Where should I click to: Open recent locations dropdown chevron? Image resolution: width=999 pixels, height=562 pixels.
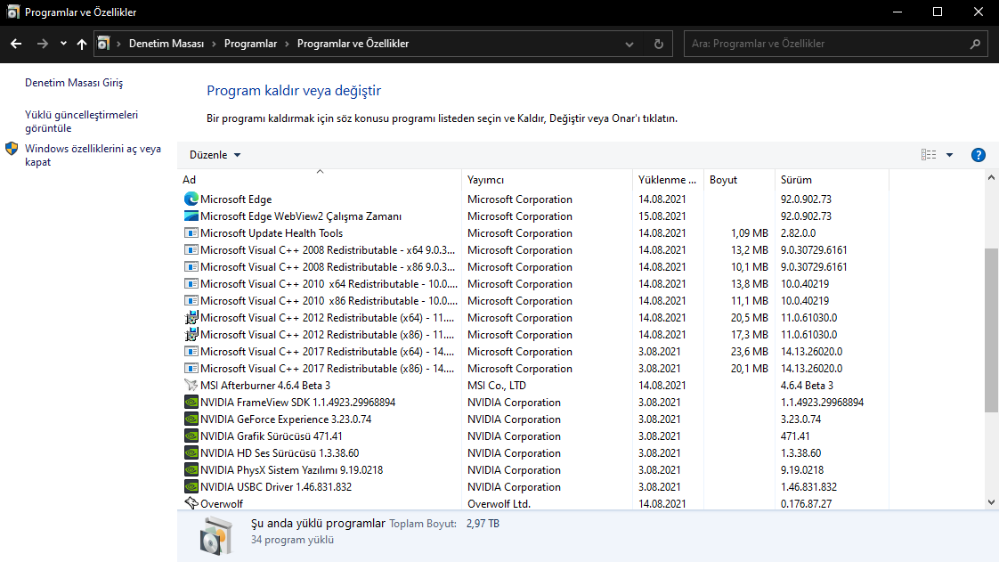[x=63, y=44]
